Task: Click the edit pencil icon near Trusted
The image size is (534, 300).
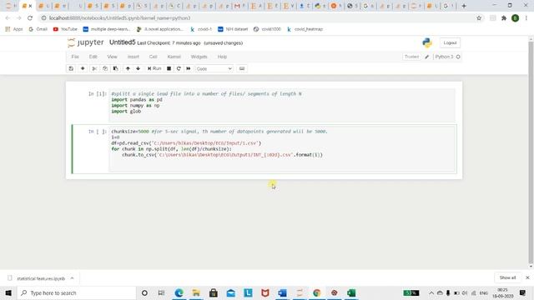Action: [426, 57]
